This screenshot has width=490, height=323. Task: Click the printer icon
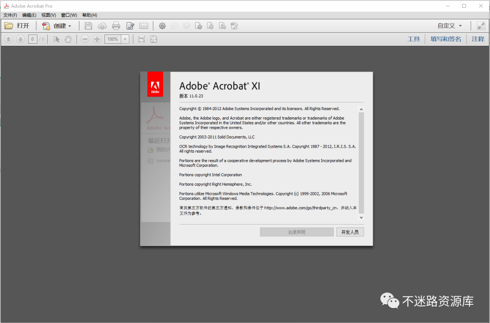click(x=116, y=26)
